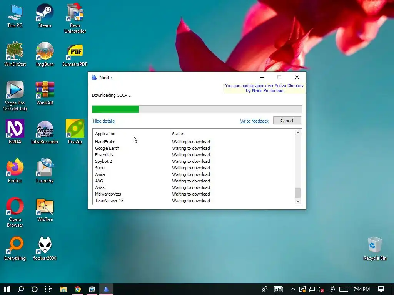Select the ImgBurn desktop icon

pos(45,55)
